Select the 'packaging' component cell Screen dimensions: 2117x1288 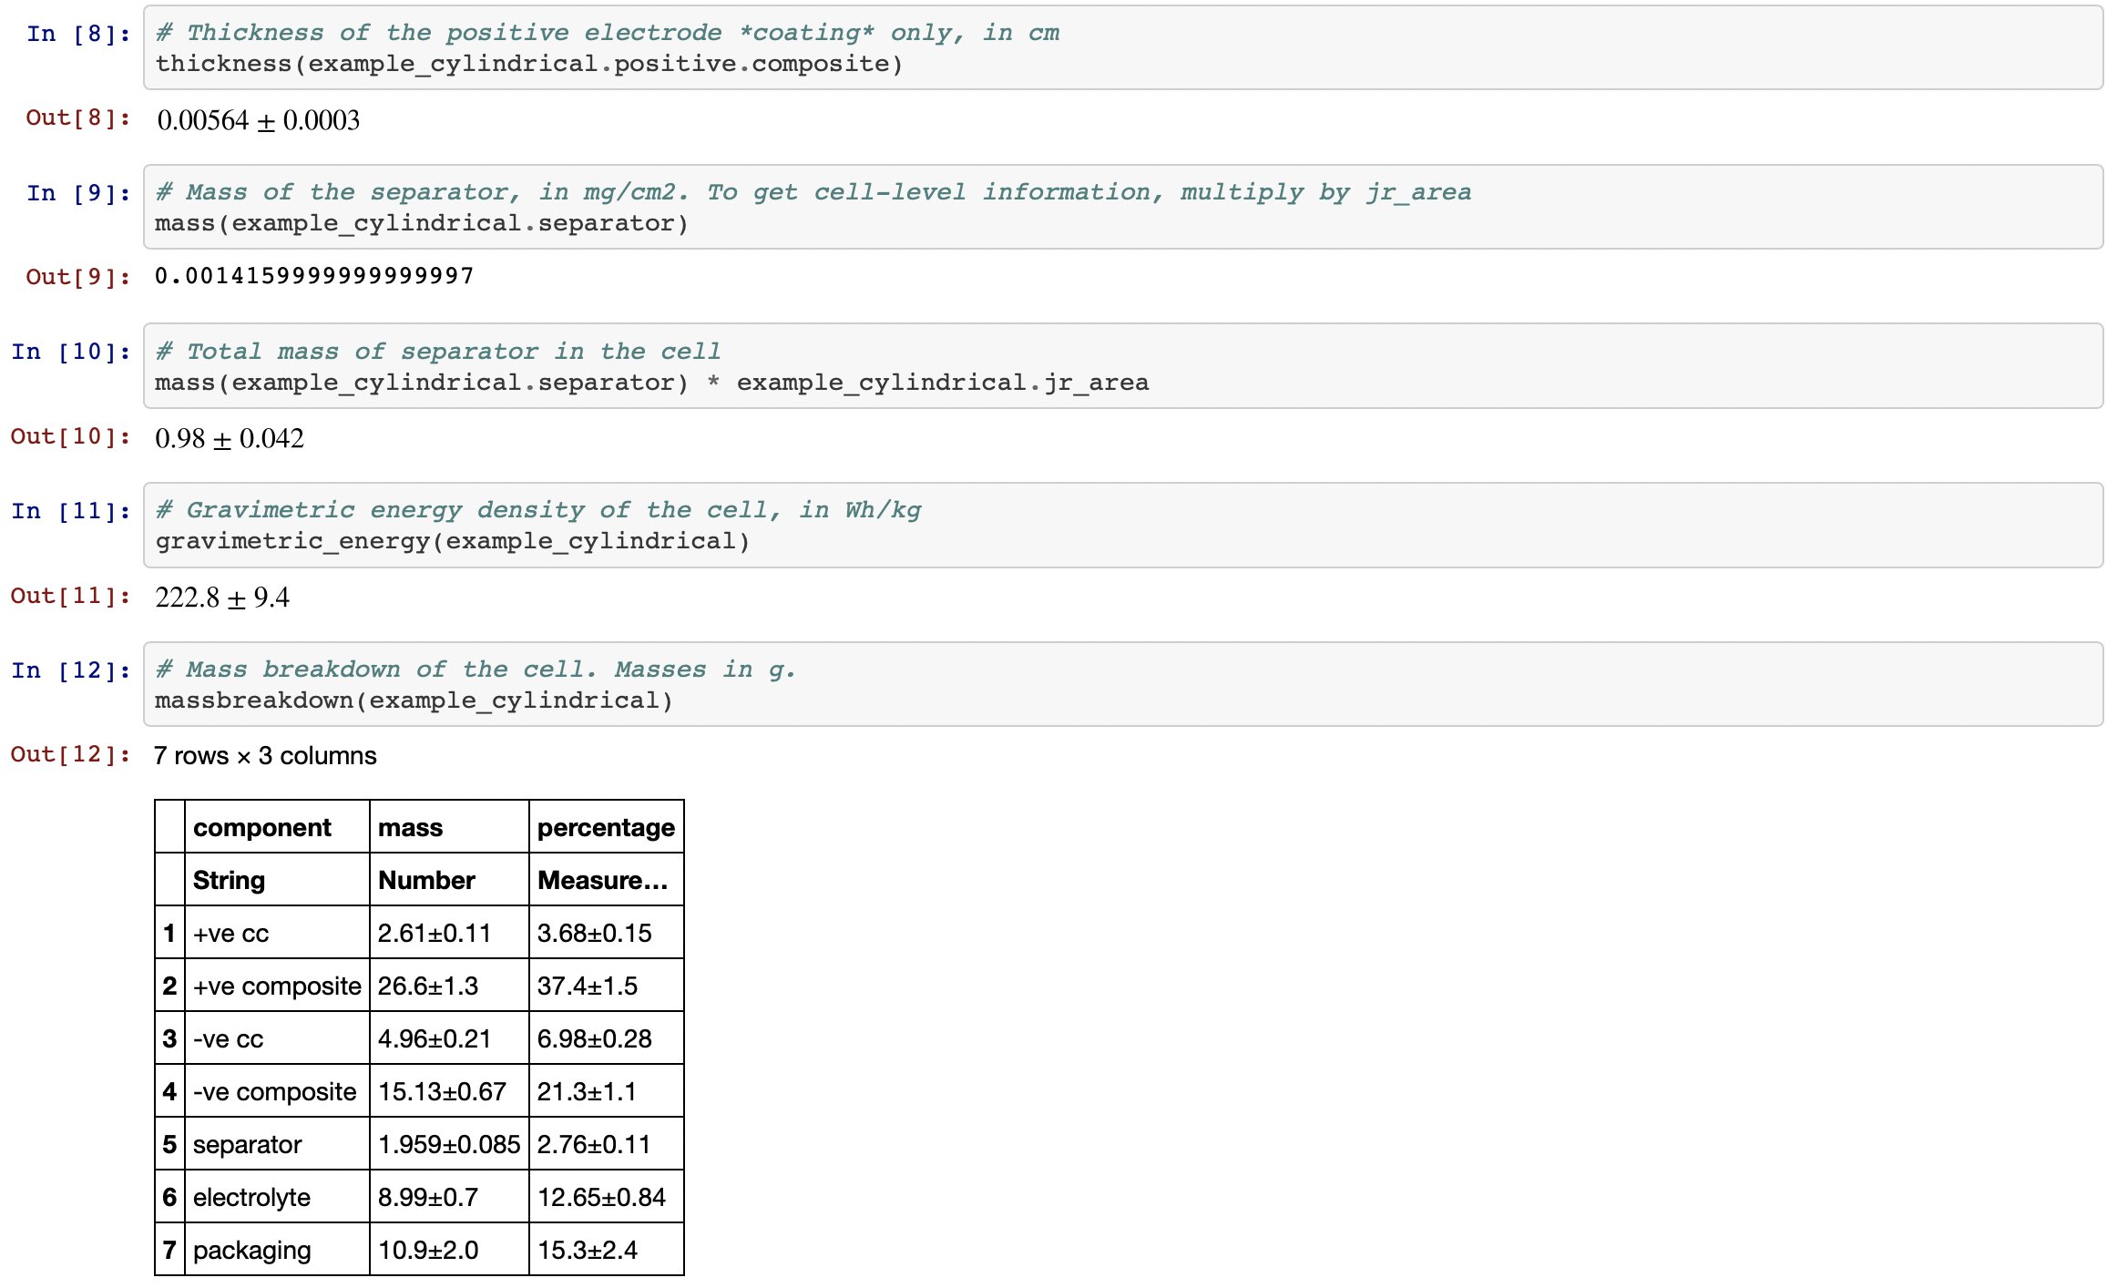coord(277,1250)
